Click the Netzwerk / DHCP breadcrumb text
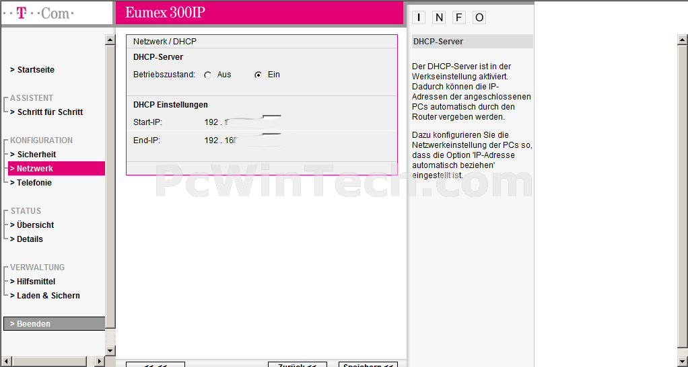 165,42
